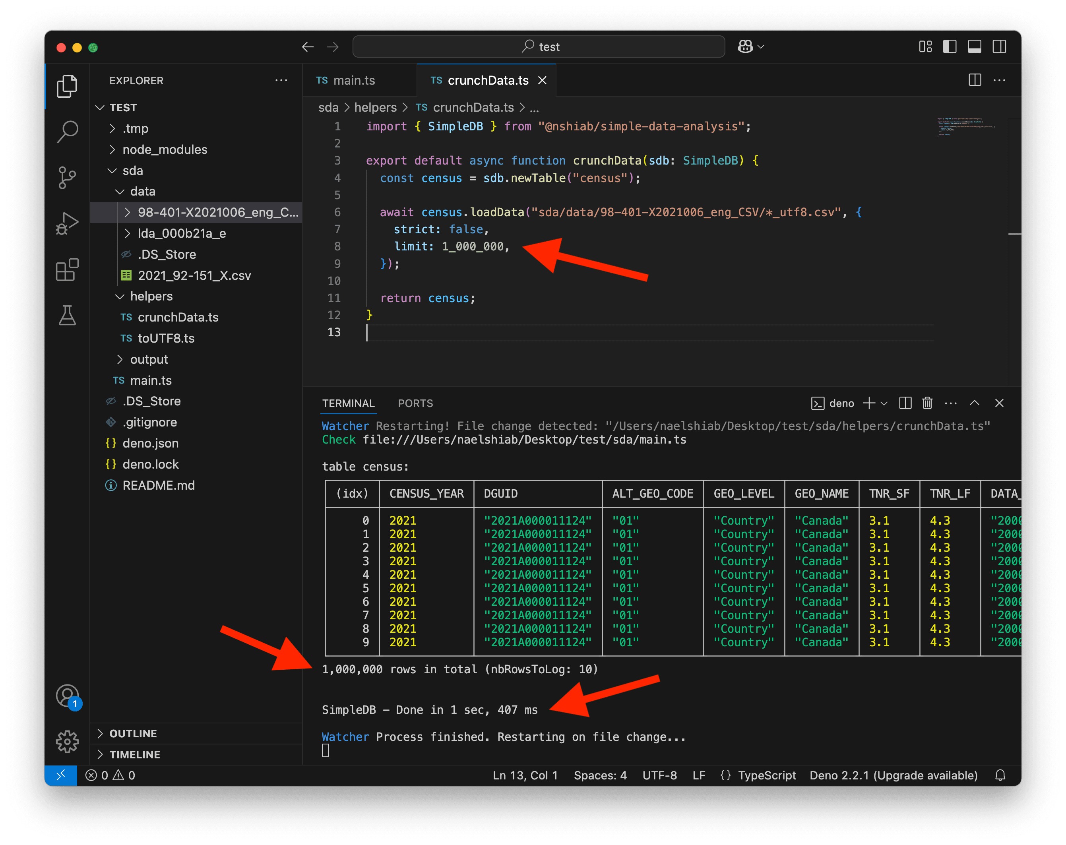Click the sda breadcrumb segment
Viewport: 1066px width, 845px height.
click(328, 107)
